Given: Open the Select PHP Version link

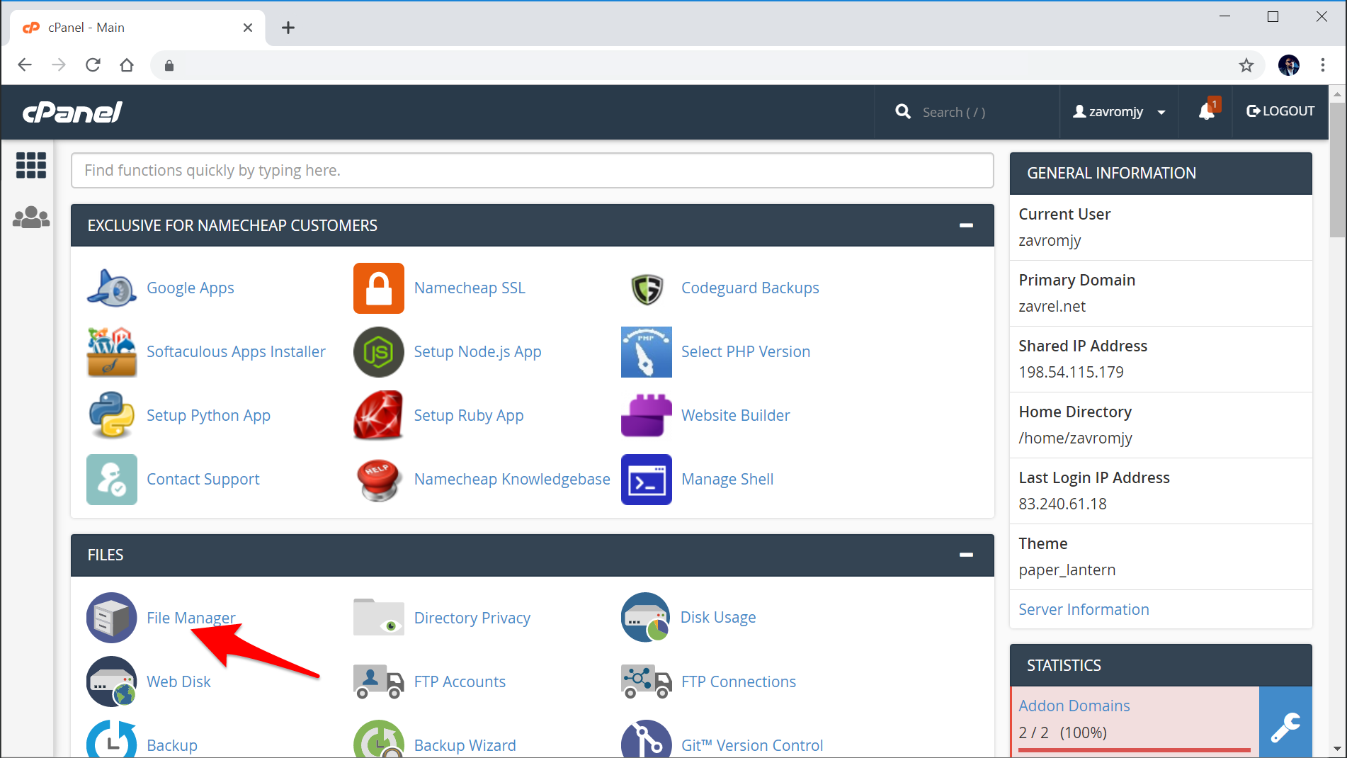Looking at the screenshot, I should (x=746, y=352).
